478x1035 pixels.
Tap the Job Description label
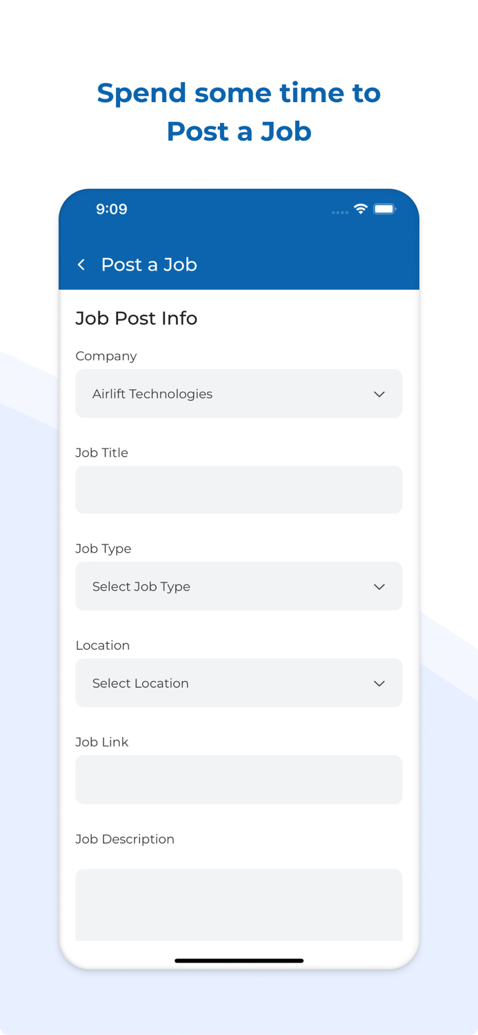125,839
